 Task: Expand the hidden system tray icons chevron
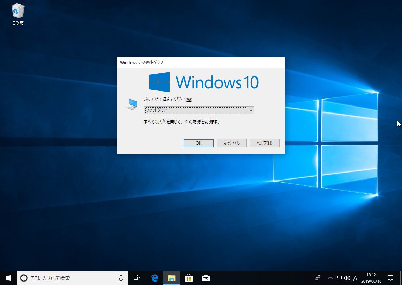click(x=330, y=278)
